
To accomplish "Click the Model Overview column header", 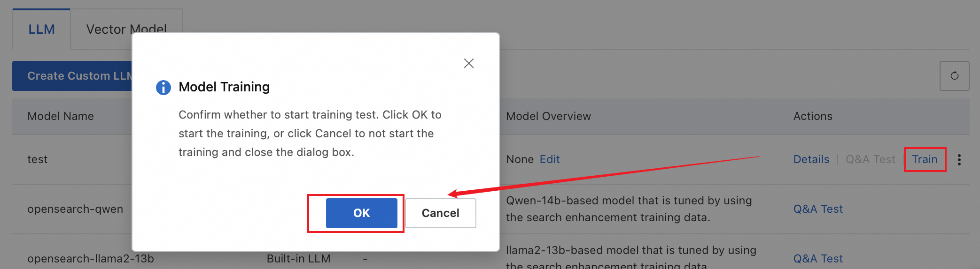I will click(x=548, y=116).
